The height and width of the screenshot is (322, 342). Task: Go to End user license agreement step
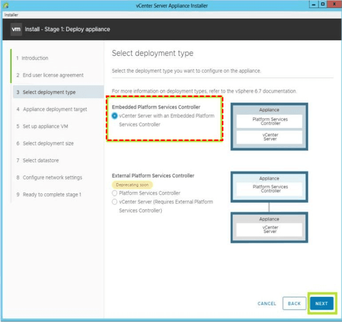[50, 75]
